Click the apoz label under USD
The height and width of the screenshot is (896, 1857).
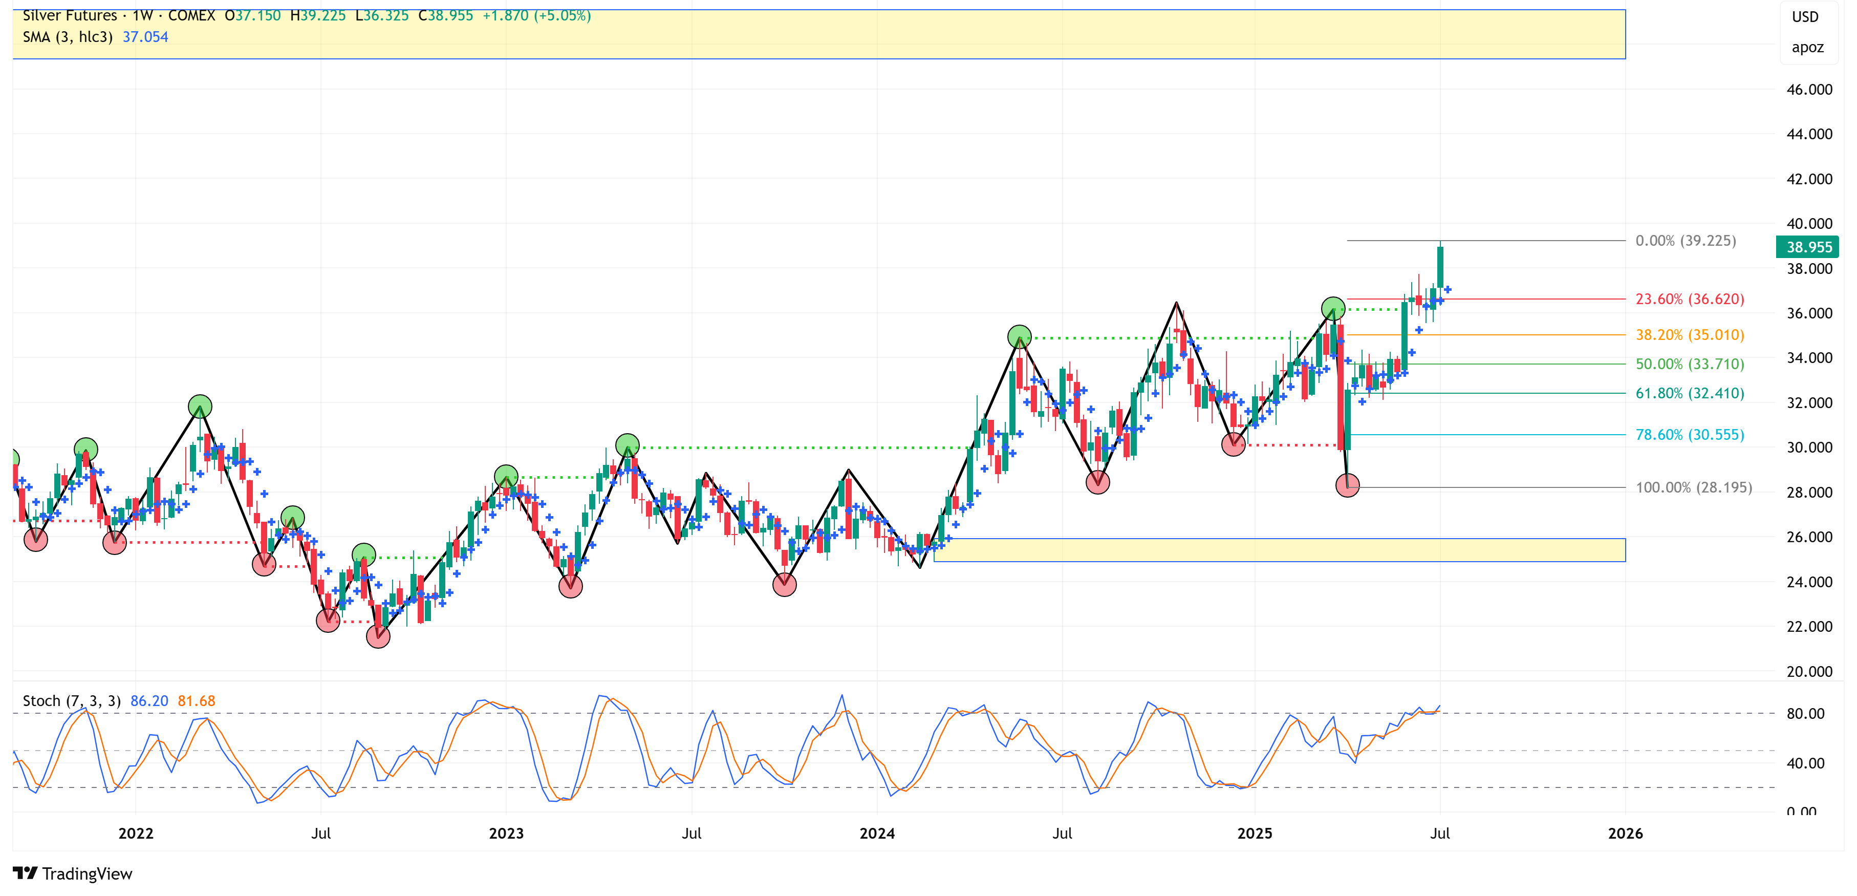click(x=1807, y=48)
